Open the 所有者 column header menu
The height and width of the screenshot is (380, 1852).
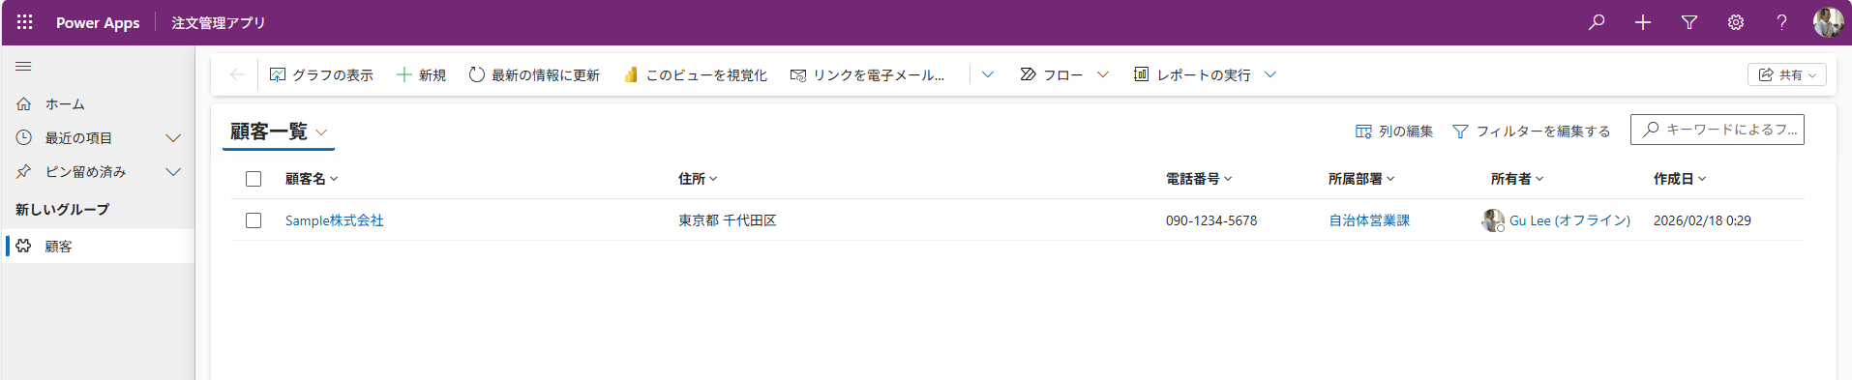tap(1517, 179)
